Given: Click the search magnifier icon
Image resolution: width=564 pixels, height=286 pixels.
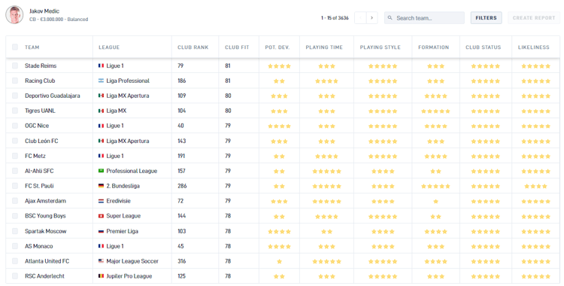Looking at the screenshot, I should click(390, 18).
